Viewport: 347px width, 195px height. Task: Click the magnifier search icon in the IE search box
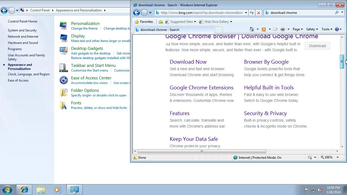click(x=337, y=12)
